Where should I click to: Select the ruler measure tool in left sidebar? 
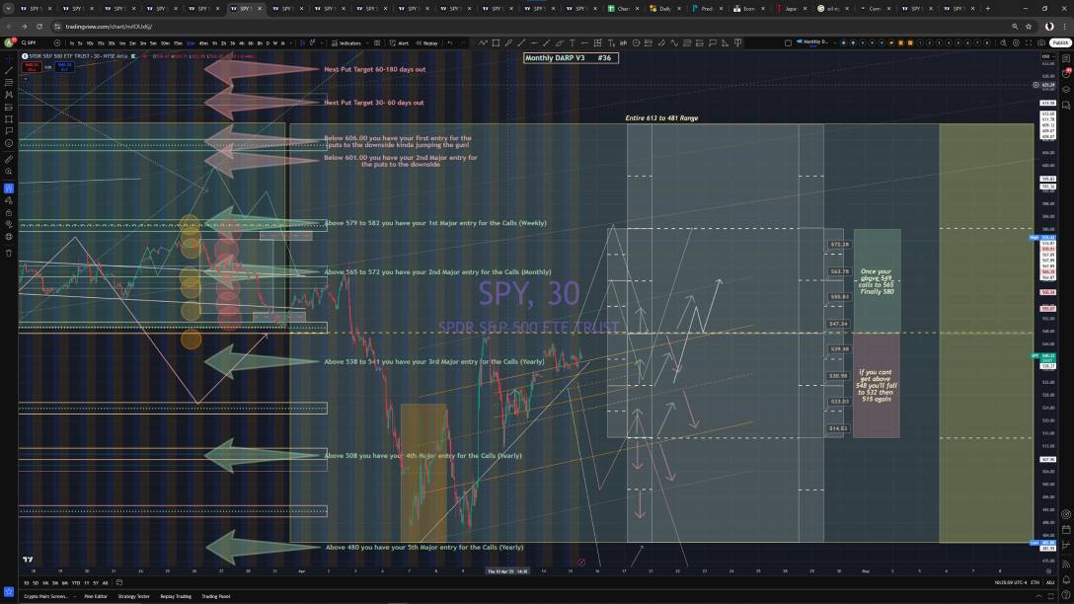click(9, 159)
